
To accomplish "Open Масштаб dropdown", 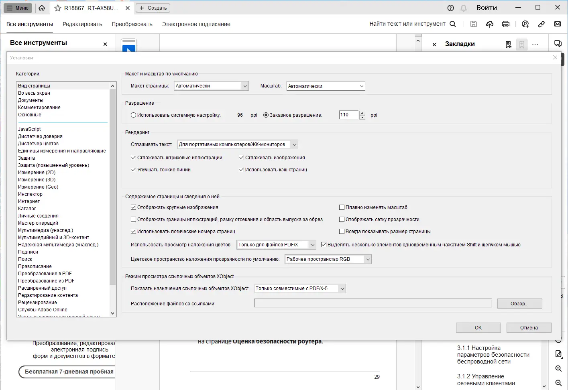I will [x=326, y=86].
